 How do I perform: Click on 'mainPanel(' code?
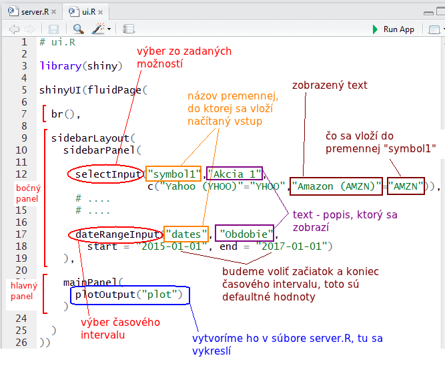click(x=93, y=283)
